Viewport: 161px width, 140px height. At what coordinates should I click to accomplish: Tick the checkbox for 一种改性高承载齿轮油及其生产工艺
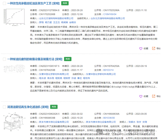4,3
